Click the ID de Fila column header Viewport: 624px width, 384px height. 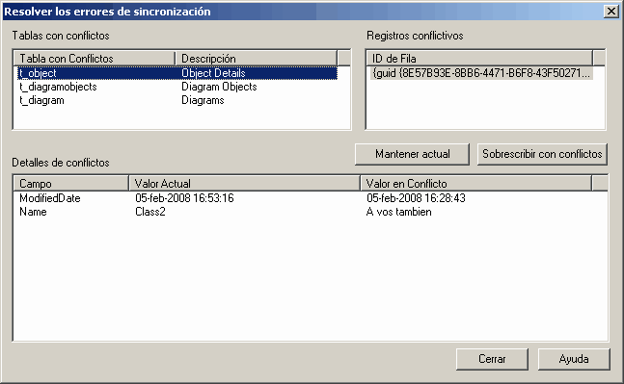(x=479, y=59)
